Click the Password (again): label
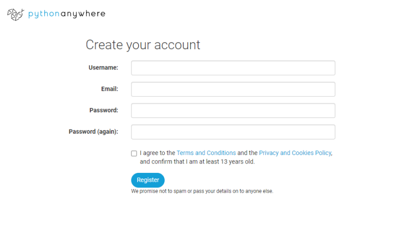417x236 pixels. (x=93, y=132)
